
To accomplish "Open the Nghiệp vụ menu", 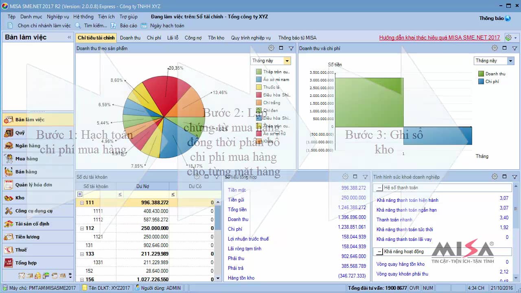I will (x=58, y=17).
